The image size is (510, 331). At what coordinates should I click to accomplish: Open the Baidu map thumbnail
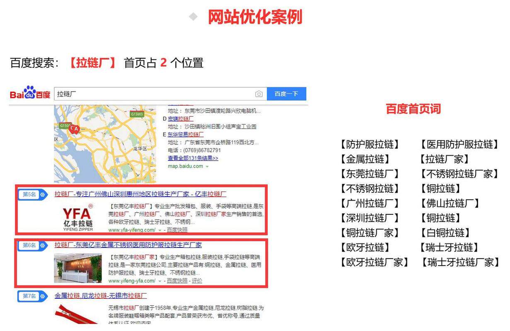105,144
